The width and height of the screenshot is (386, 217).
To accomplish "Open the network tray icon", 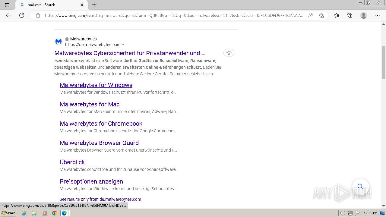I will tap(350, 213).
